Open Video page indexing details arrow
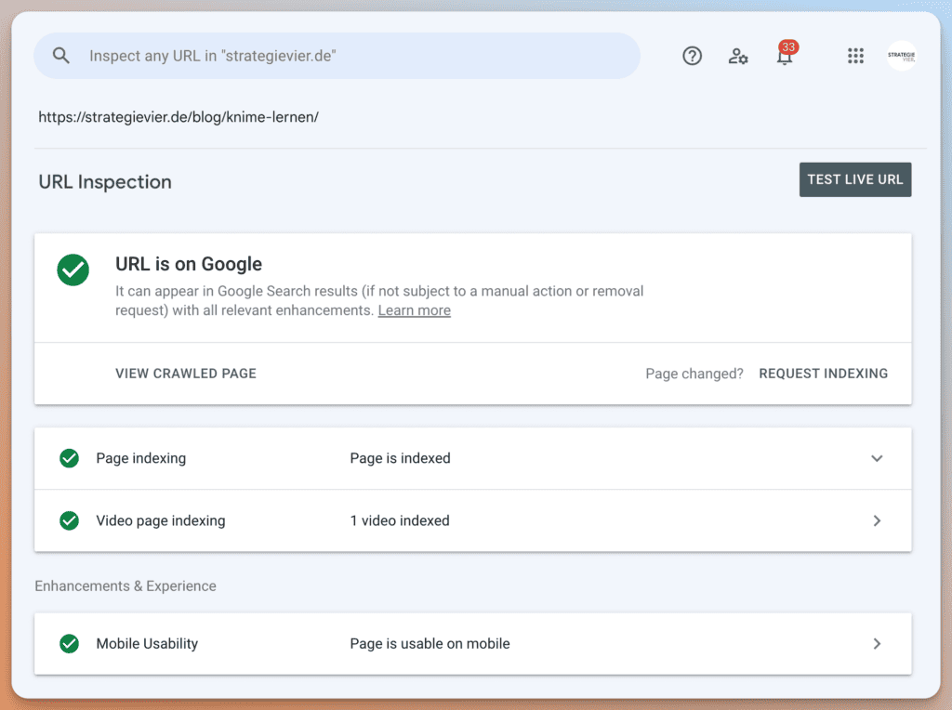Screen dimensions: 952x710 [x=877, y=520]
